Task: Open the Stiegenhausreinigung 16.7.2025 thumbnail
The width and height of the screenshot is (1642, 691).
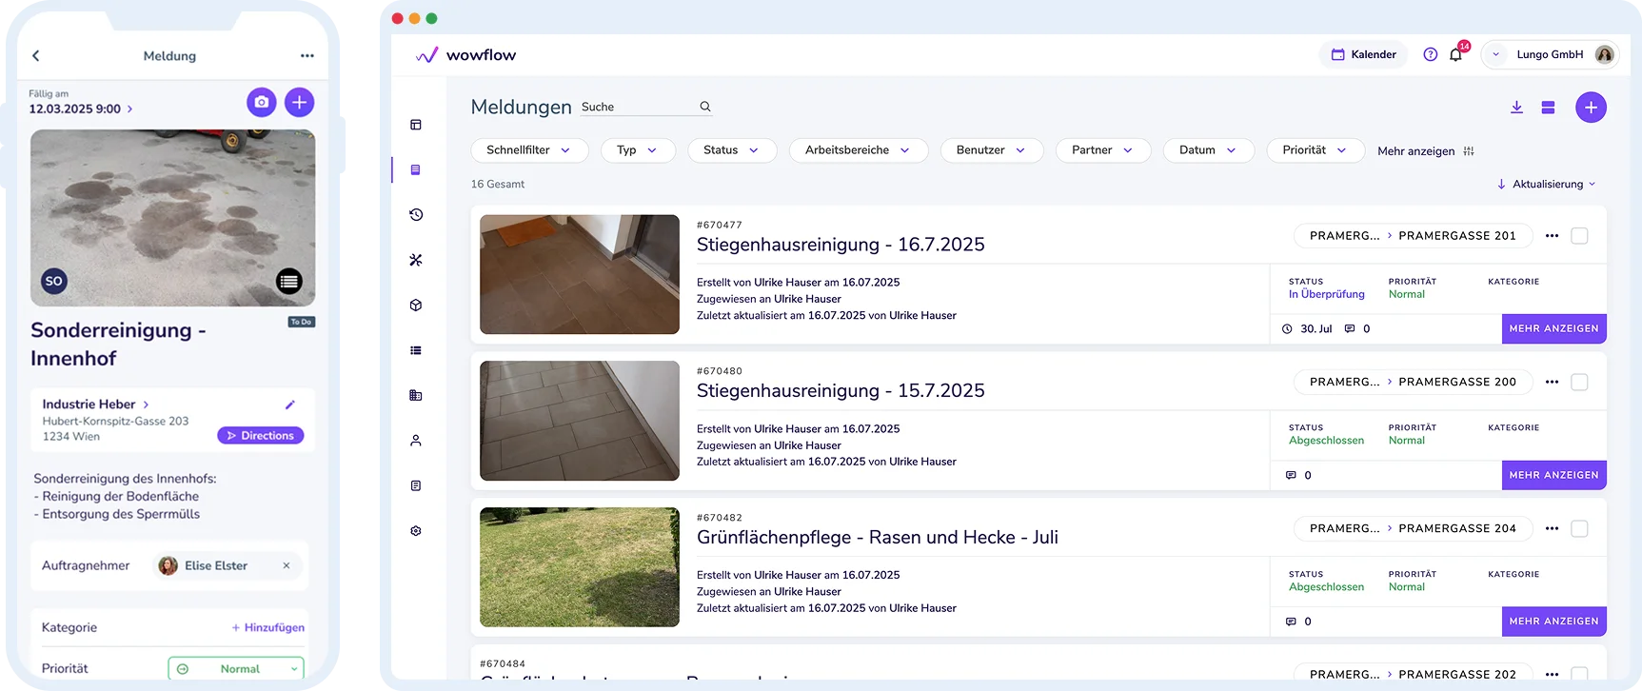Action: coord(580,274)
